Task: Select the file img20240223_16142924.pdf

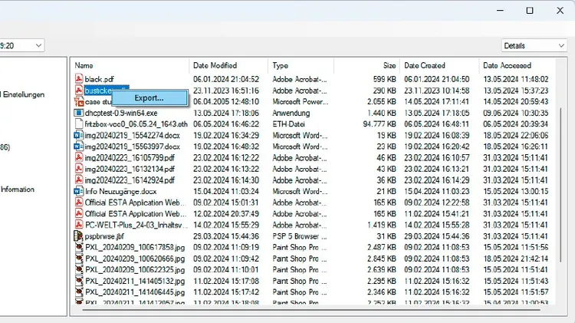Action: tap(130, 180)
